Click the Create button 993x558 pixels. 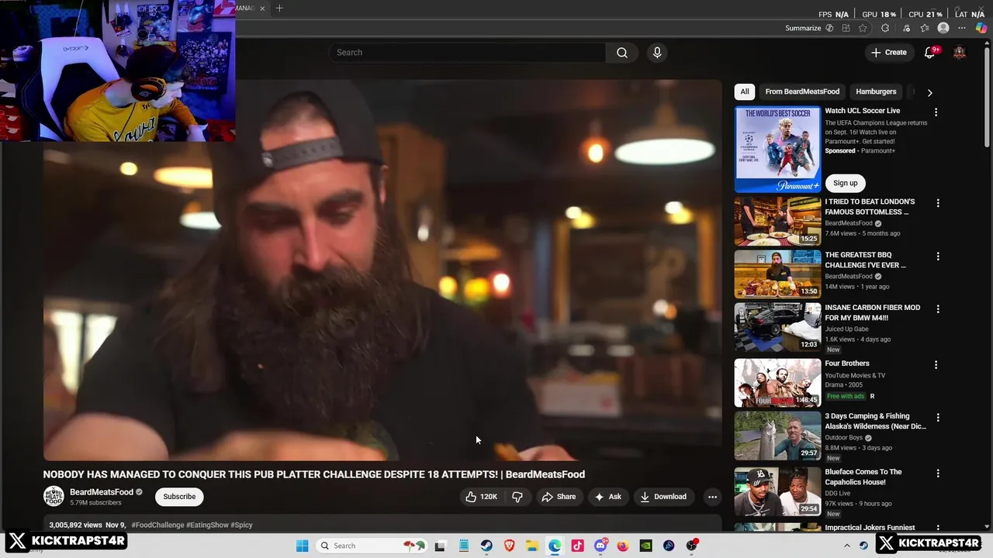tap(888, 53)
